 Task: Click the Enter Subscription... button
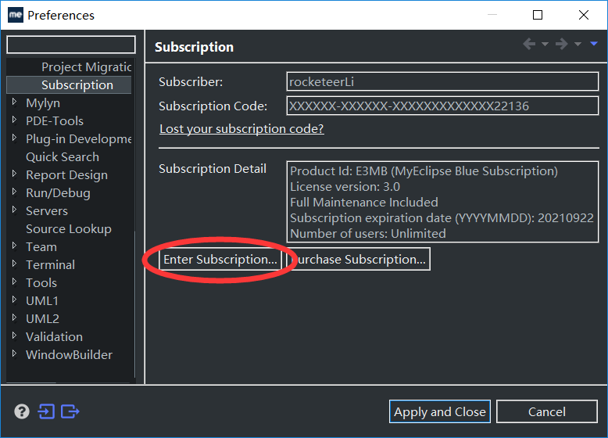pyautogui.click(x=220, y=259)
